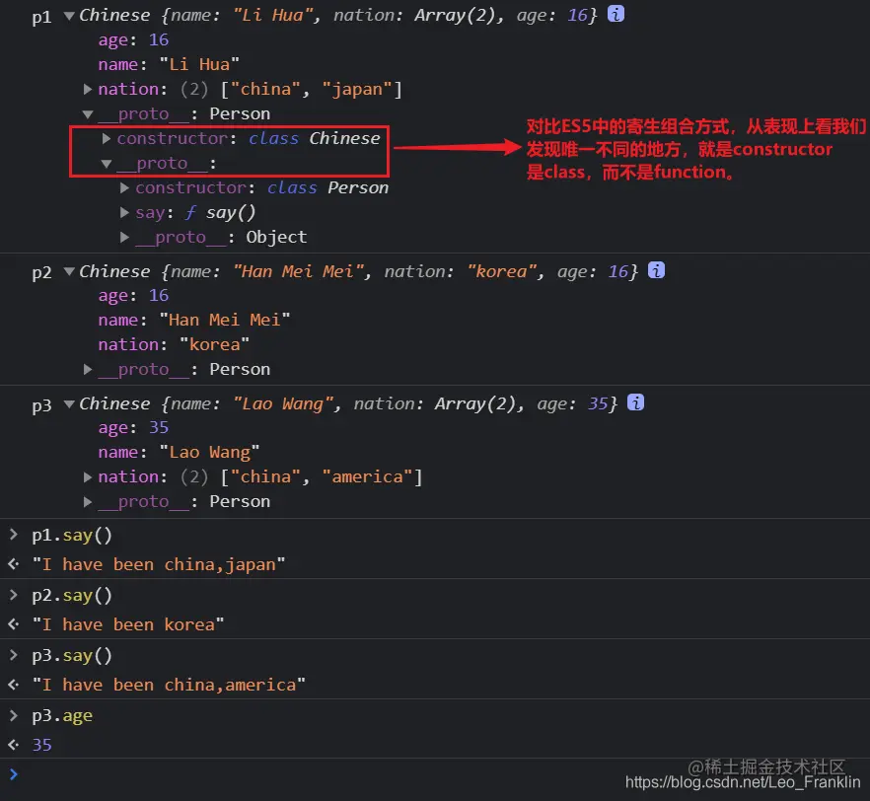Expand p3 __proto__: Person node

[87, 501]
